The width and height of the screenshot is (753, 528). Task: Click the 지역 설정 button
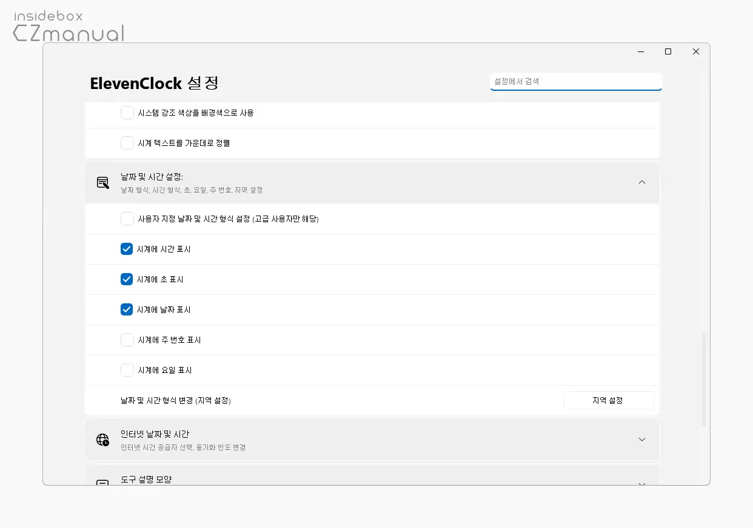(x=609, y=400)
